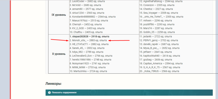Select entry '8. Chernyh — 2452 ед. опыта'
The width and height of the screenshot is (218, 99).
(x=86, y=25)
